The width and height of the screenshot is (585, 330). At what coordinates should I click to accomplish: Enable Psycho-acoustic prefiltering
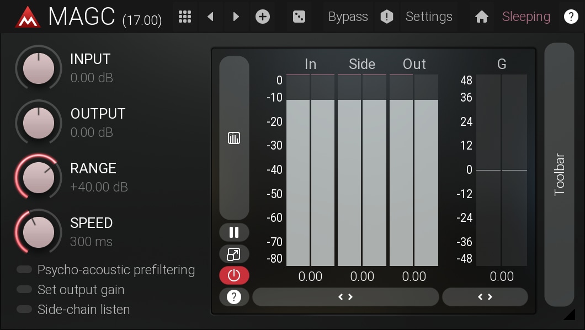pyautogui.click(x=24, y=270)
